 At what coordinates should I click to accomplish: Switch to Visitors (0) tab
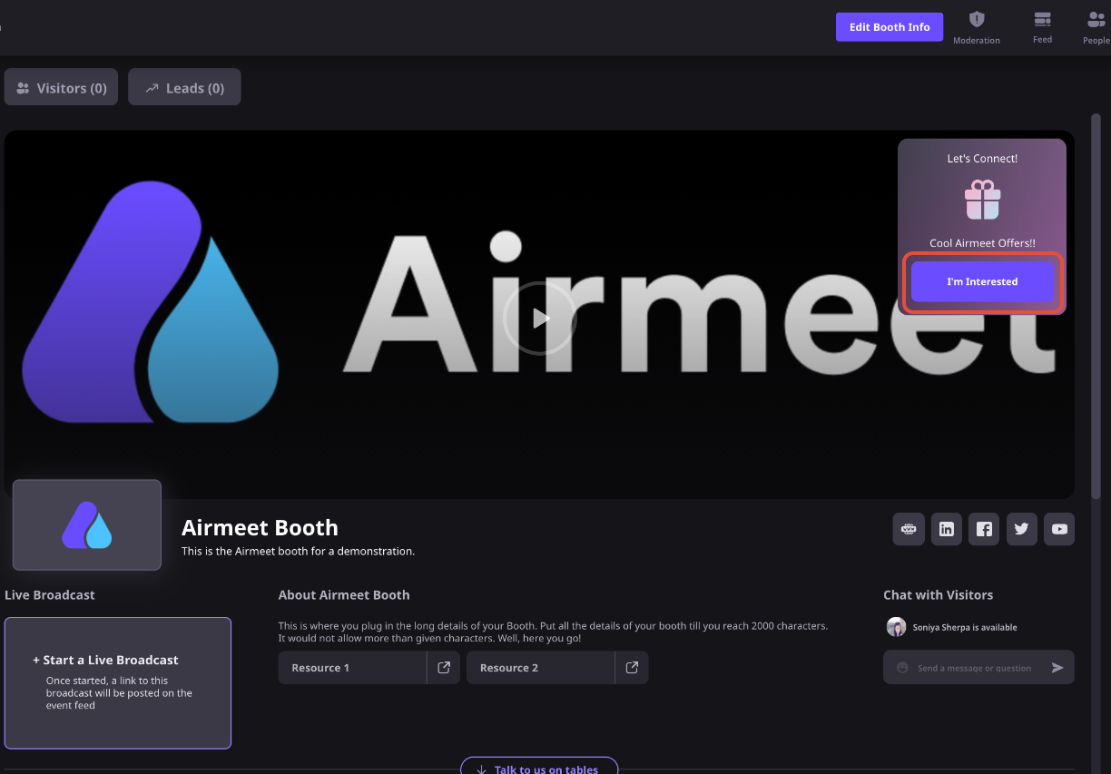[x=61, y=87]
